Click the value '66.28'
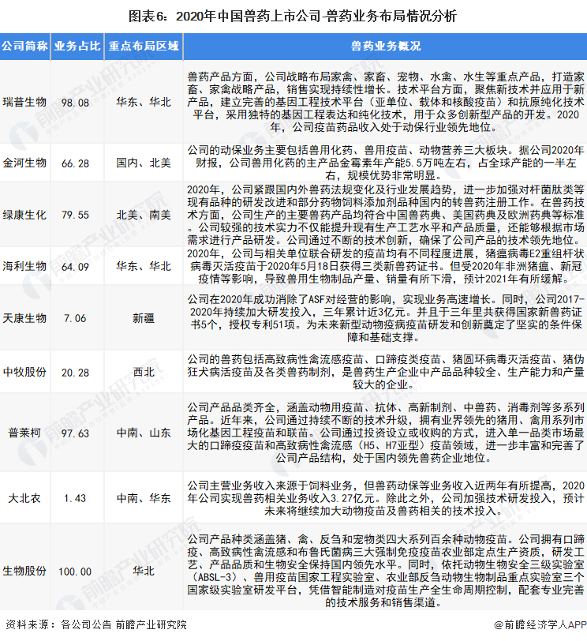 coord(75,163)
